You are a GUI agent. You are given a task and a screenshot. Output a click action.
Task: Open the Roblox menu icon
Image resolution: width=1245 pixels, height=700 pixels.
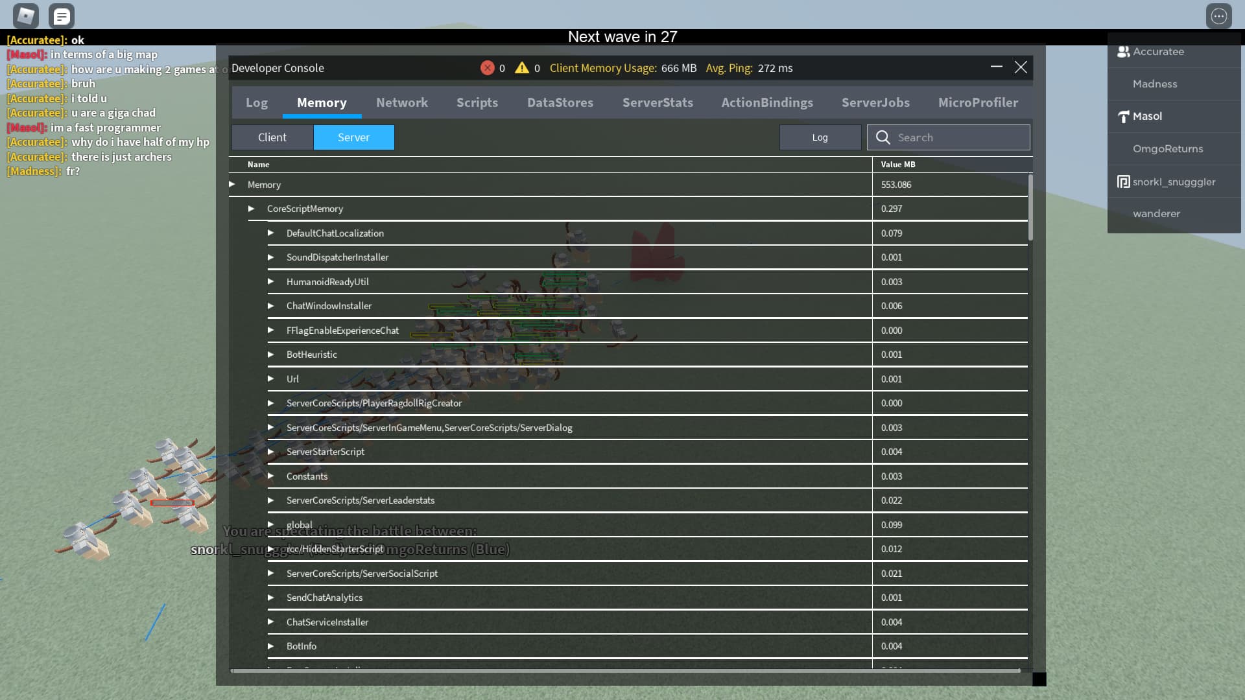click(x=26, y=16)
